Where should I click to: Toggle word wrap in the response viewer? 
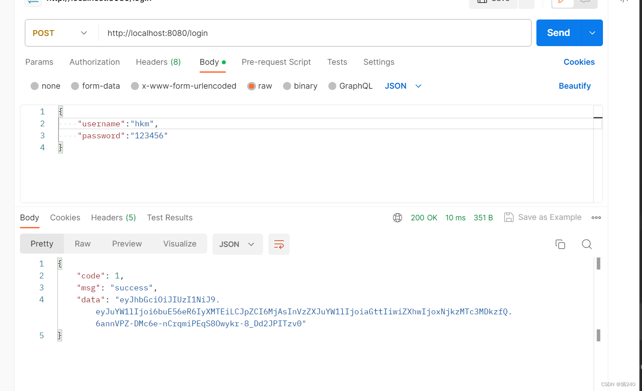point(279,244)
